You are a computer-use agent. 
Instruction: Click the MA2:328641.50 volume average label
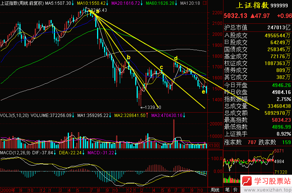click(130, 116)
